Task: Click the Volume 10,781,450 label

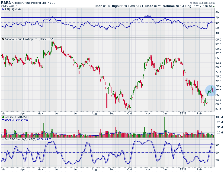Action: [16, 117]
